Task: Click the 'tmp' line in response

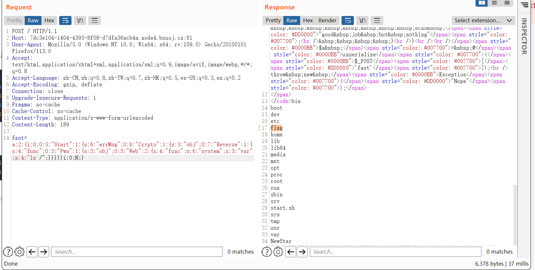Action: click(275, 221)
